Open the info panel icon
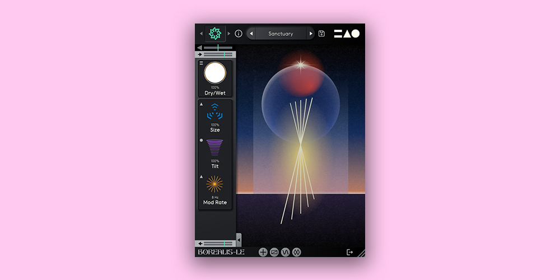This screenshot has width=560, height=280. pos(238,34)
